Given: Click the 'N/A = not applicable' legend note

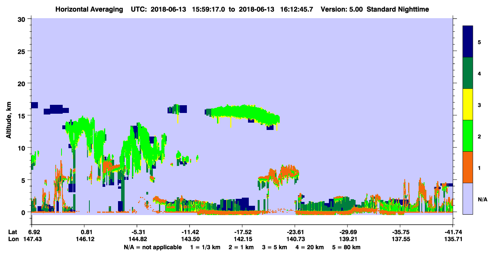Looking at the screenshot, I should point(152,247).
